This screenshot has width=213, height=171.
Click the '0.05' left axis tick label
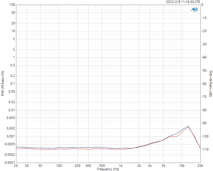[x=12, y=92]
